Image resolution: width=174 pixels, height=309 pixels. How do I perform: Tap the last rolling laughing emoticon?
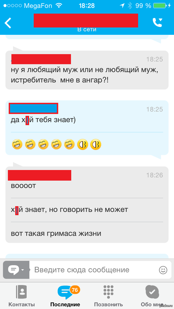pyautogui.click(x=96, y=144)
